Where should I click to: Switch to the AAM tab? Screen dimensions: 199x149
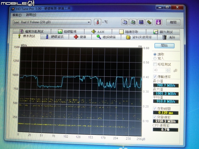pyautogui.click(x=98, y=31)
